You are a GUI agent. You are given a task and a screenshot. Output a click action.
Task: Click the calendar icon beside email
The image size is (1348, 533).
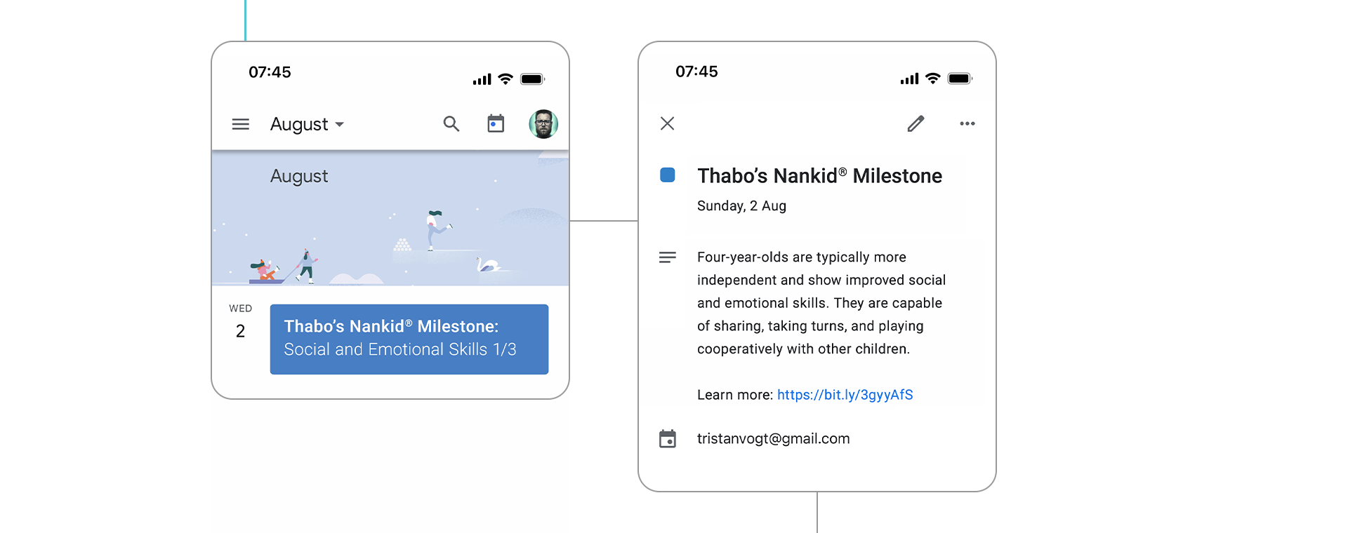coord(668,439)
